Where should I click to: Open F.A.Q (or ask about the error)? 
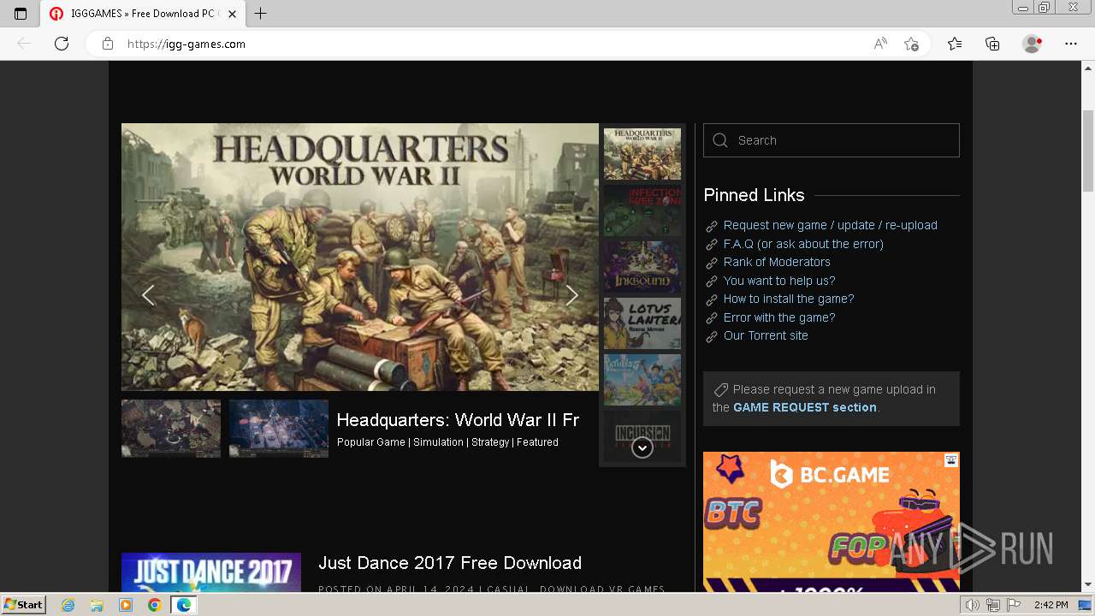[x=803, y=244]
